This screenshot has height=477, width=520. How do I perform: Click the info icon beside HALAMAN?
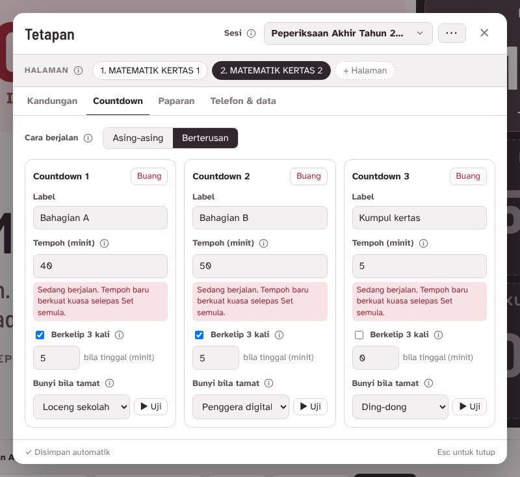click(78, 71)
